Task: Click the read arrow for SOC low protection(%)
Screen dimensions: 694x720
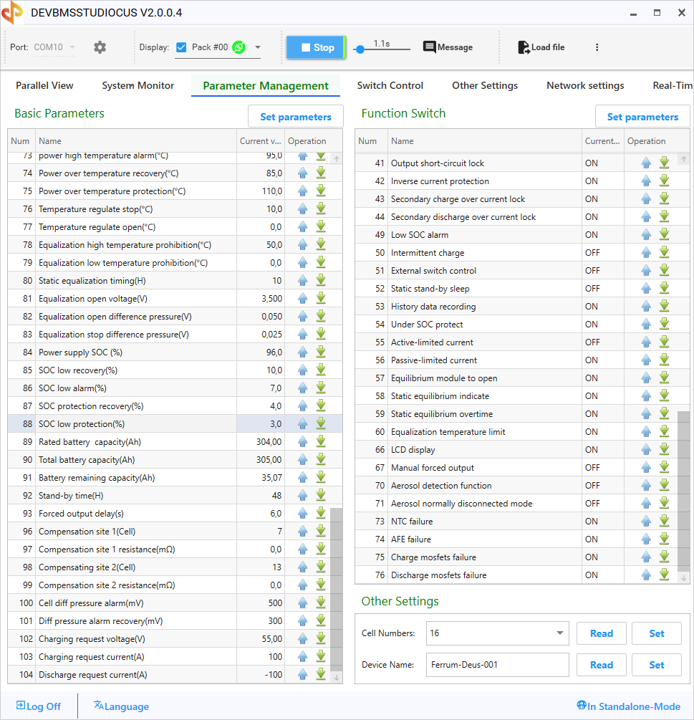Action: tap(303, 424)
